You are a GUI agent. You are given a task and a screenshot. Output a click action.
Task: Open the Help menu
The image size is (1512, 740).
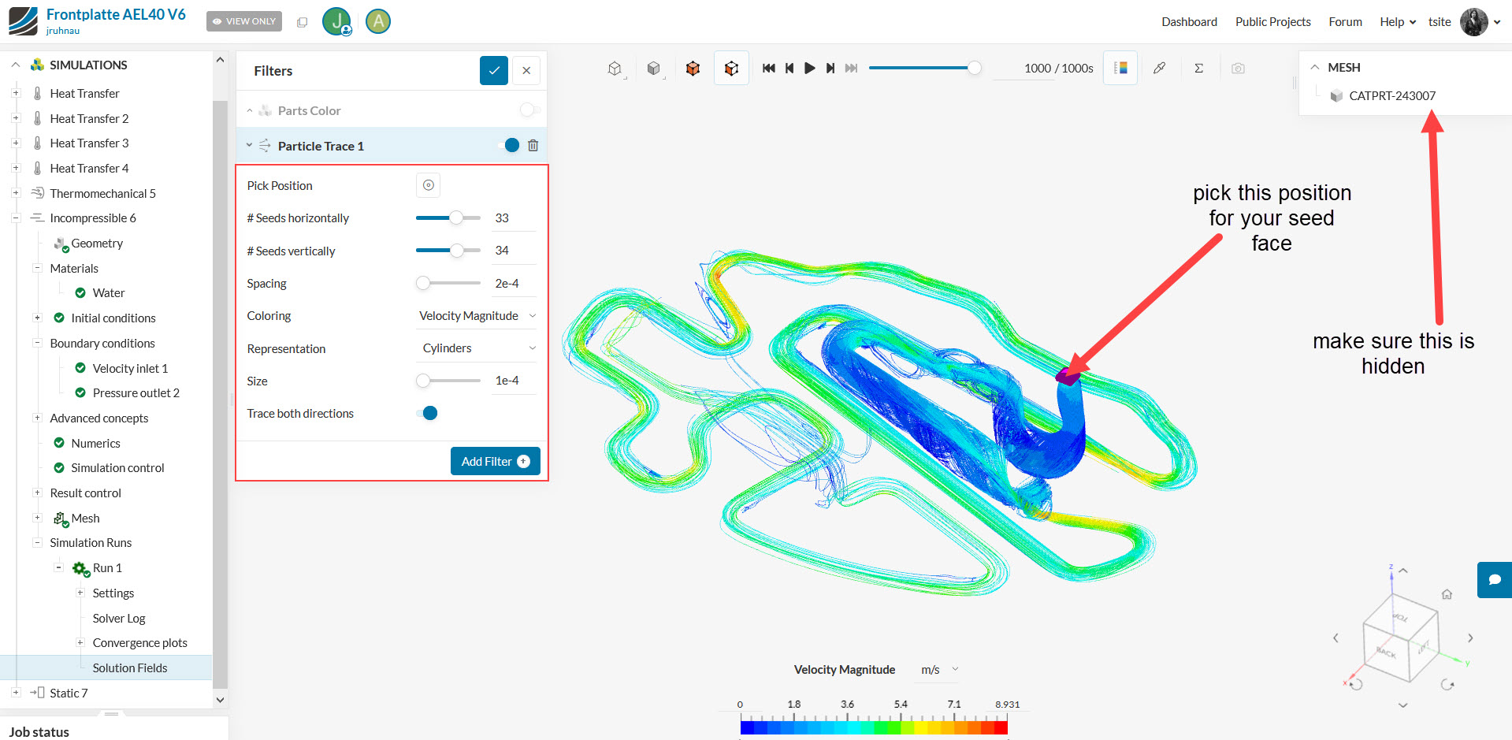1398,22
